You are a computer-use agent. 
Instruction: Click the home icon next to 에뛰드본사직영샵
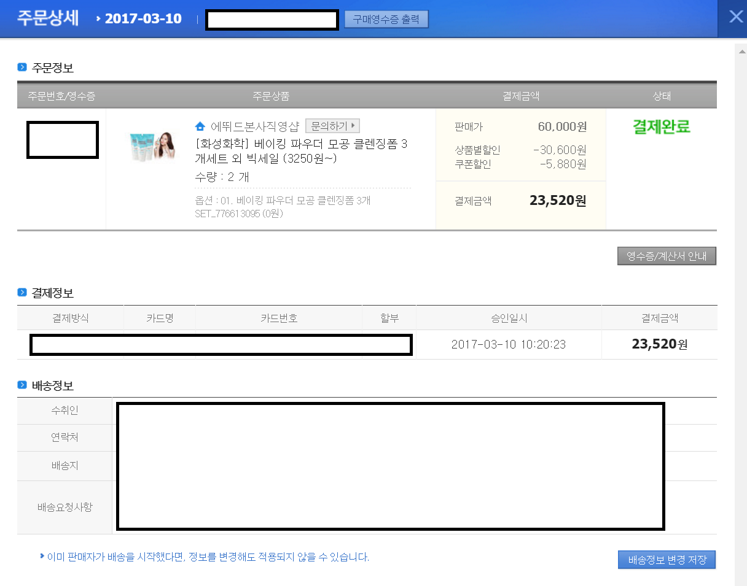click(x=200, y=126)
